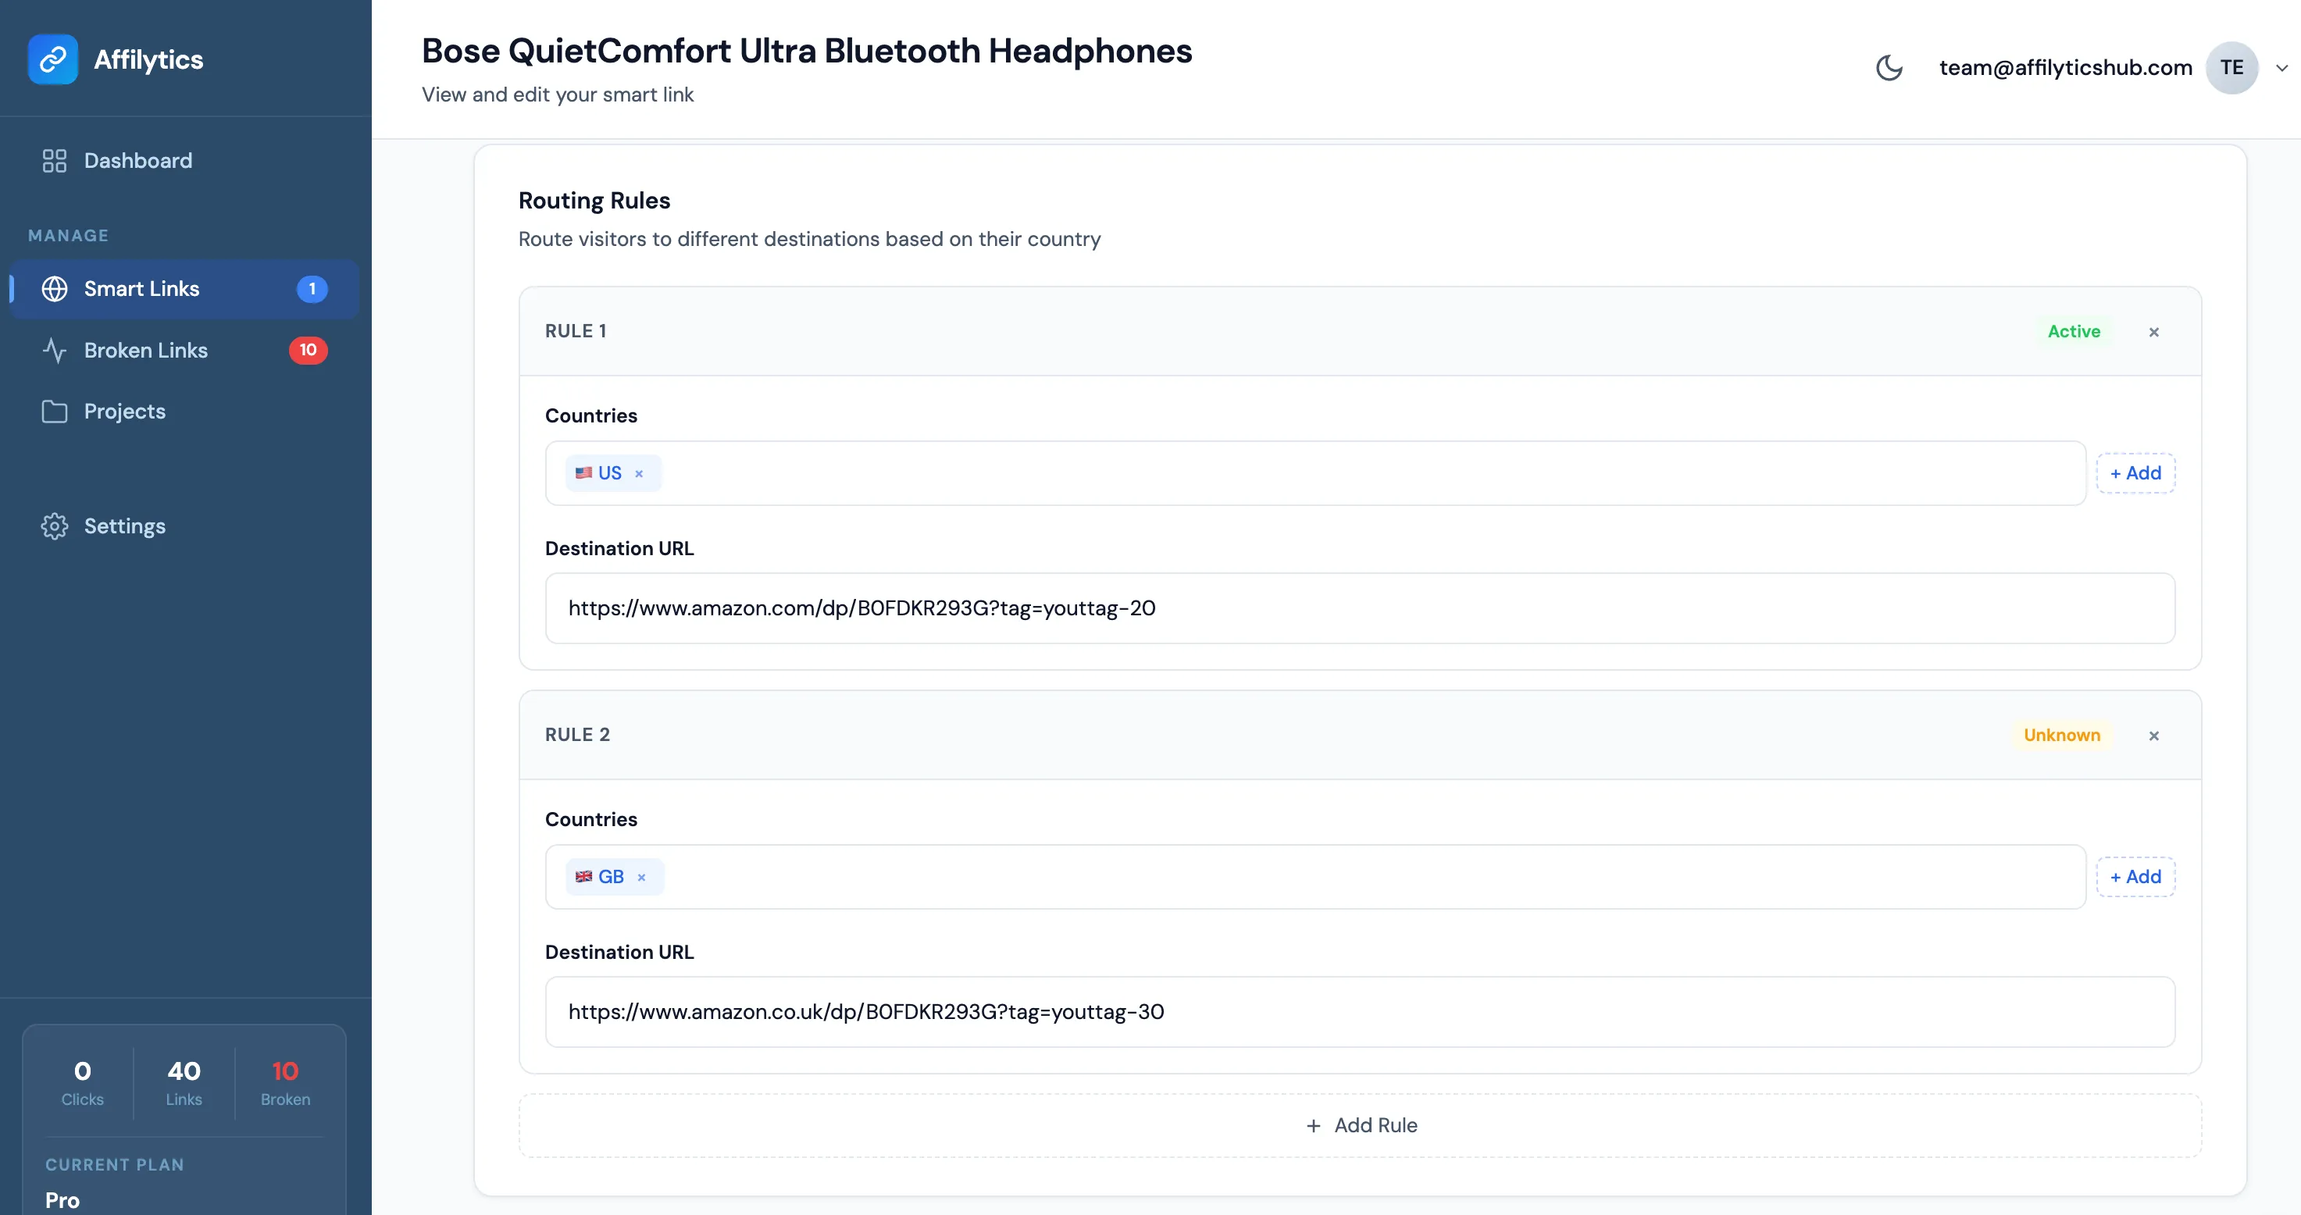Click the team@affilyticshub.com account email
2301x1215 pixels.
click(2065, 68)
